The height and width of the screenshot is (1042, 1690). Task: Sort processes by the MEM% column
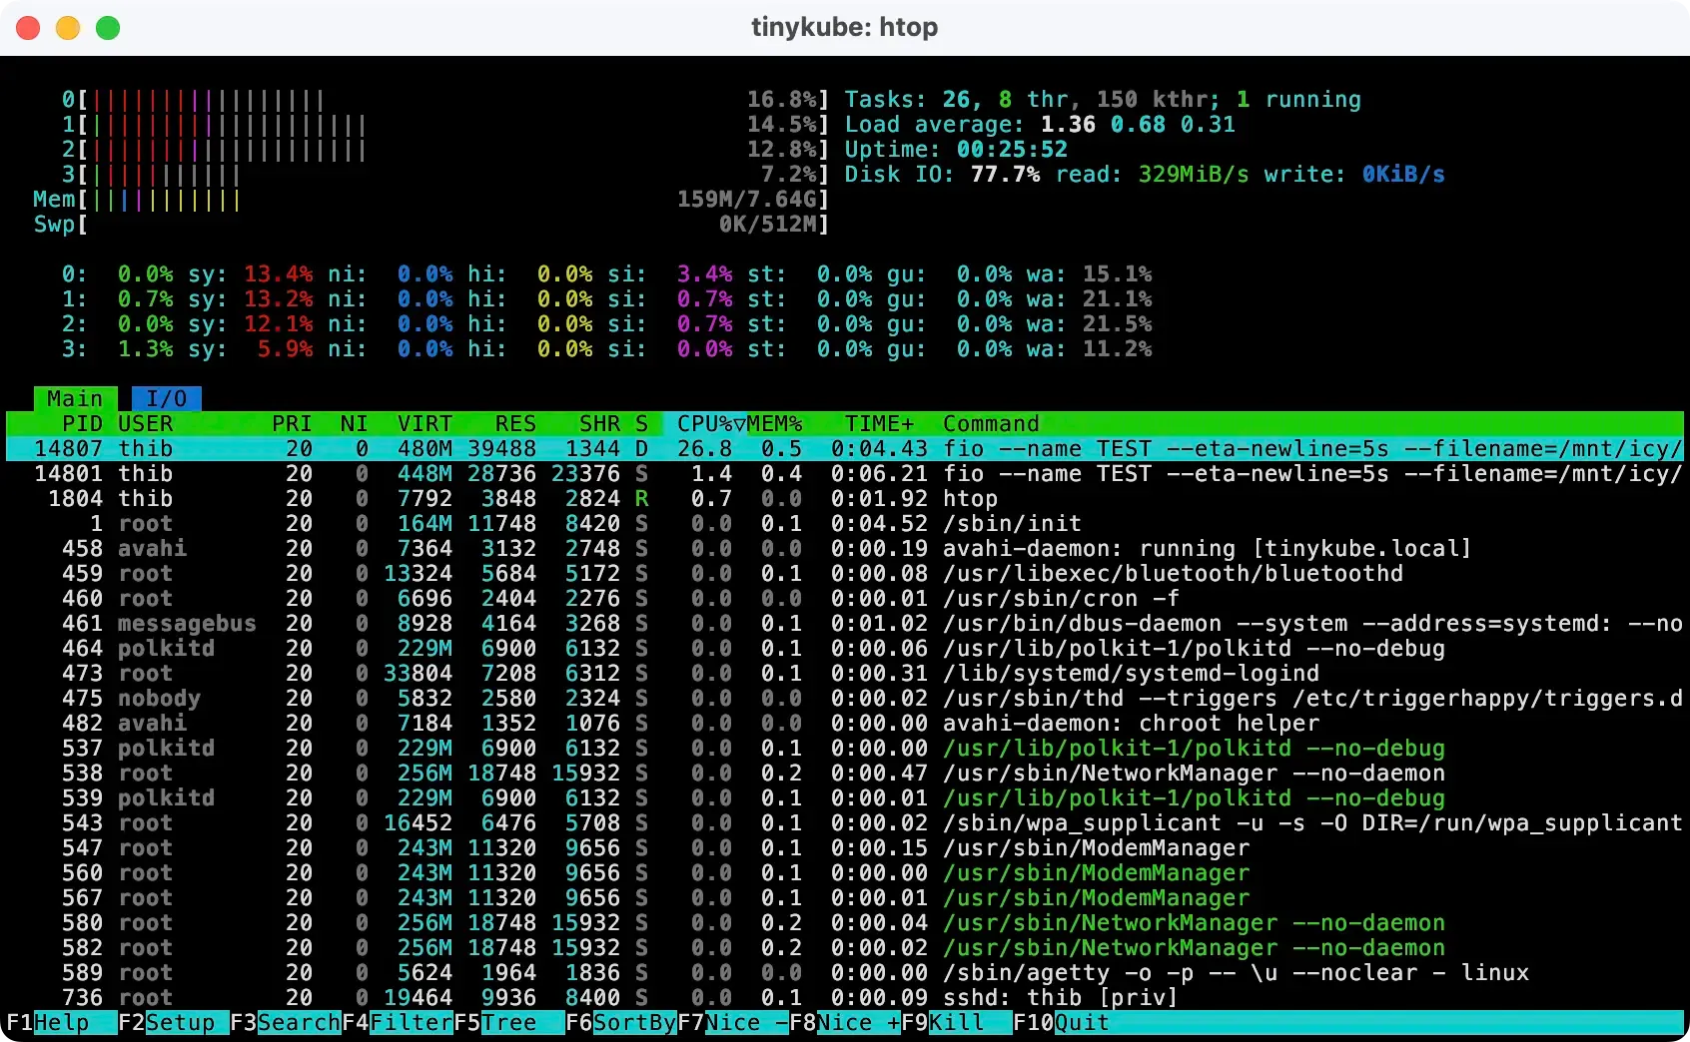pyautogui.click(x=773, y=423)
